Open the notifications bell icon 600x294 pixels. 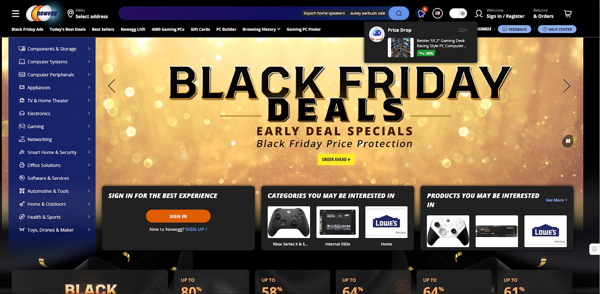(421, 14)
